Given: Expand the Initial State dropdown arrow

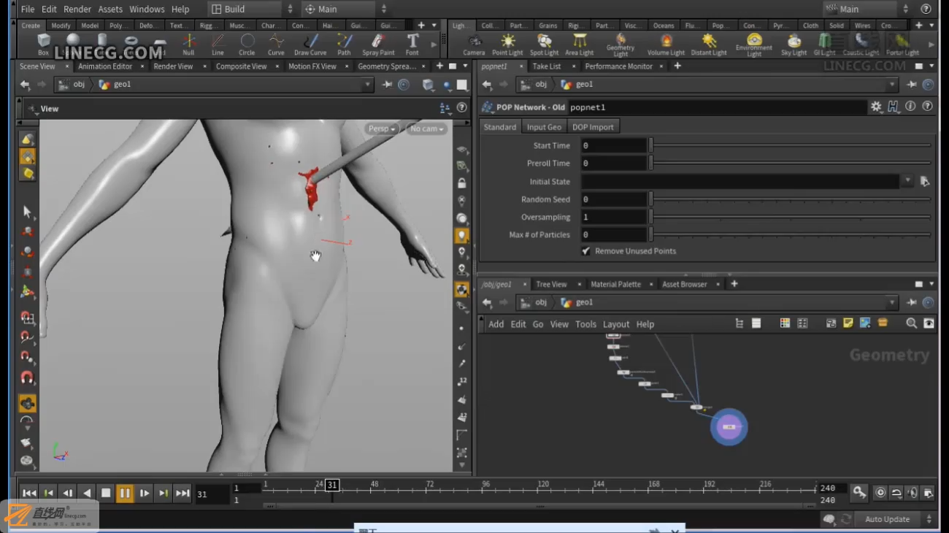Looking at the screenshot, I should pos(907,181).
